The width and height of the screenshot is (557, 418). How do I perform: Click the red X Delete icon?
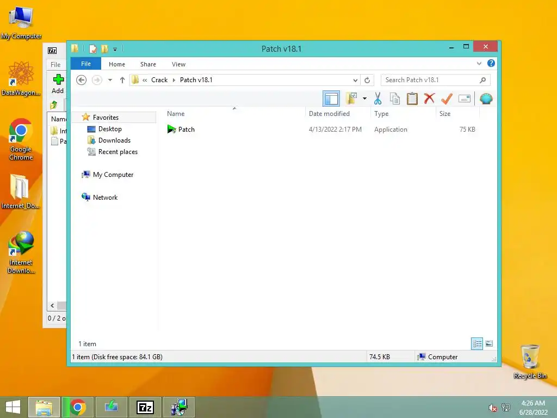[x=429, y=98]
